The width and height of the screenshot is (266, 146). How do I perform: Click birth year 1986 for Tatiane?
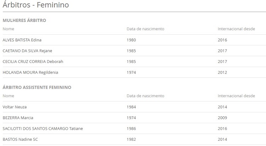(131, 129)
